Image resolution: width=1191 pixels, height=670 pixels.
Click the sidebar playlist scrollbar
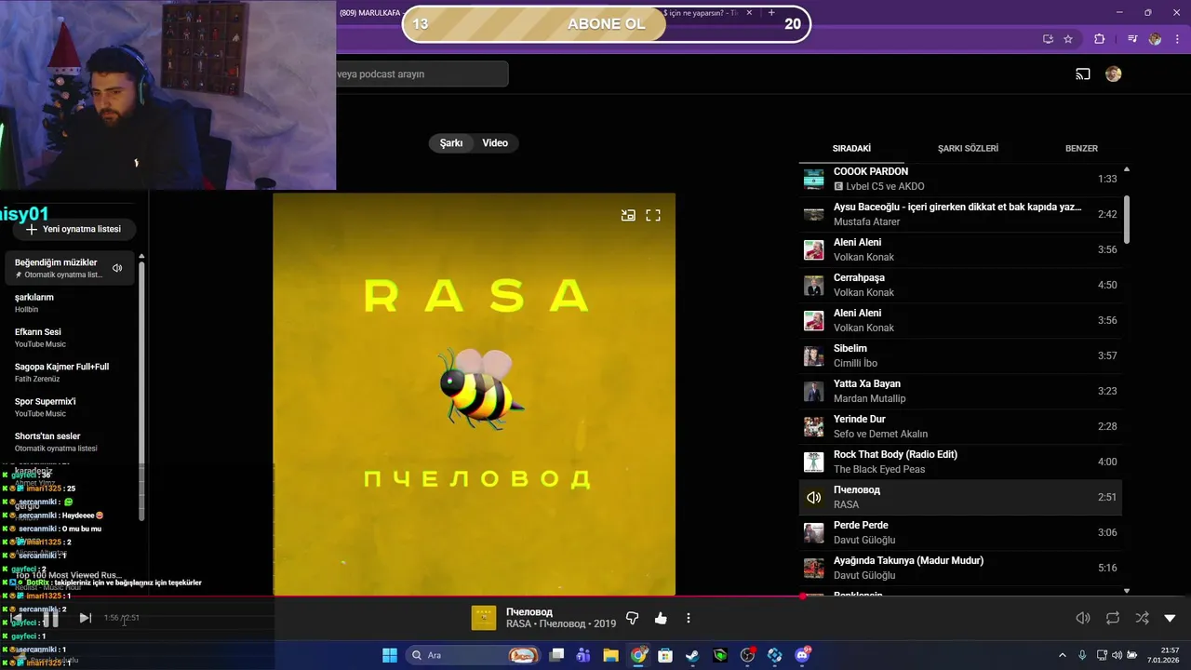point(141,391)
